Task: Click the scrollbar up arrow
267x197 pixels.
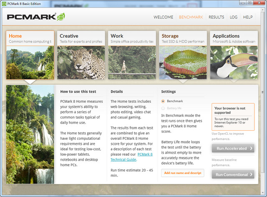Action: pyautogui.click(x=263, y=10)
